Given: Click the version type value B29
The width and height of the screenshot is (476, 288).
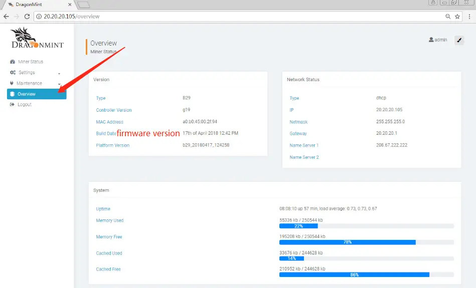Looking at the screenshot, I should [x=187, y=98].
